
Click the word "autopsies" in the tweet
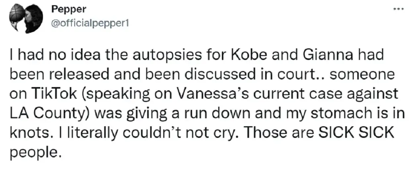click(134, 56)
